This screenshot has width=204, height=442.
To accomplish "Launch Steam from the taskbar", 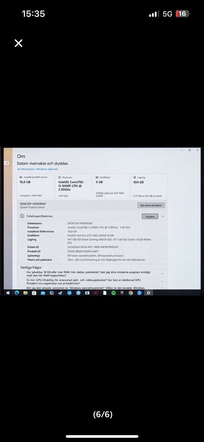I will 60,293.
